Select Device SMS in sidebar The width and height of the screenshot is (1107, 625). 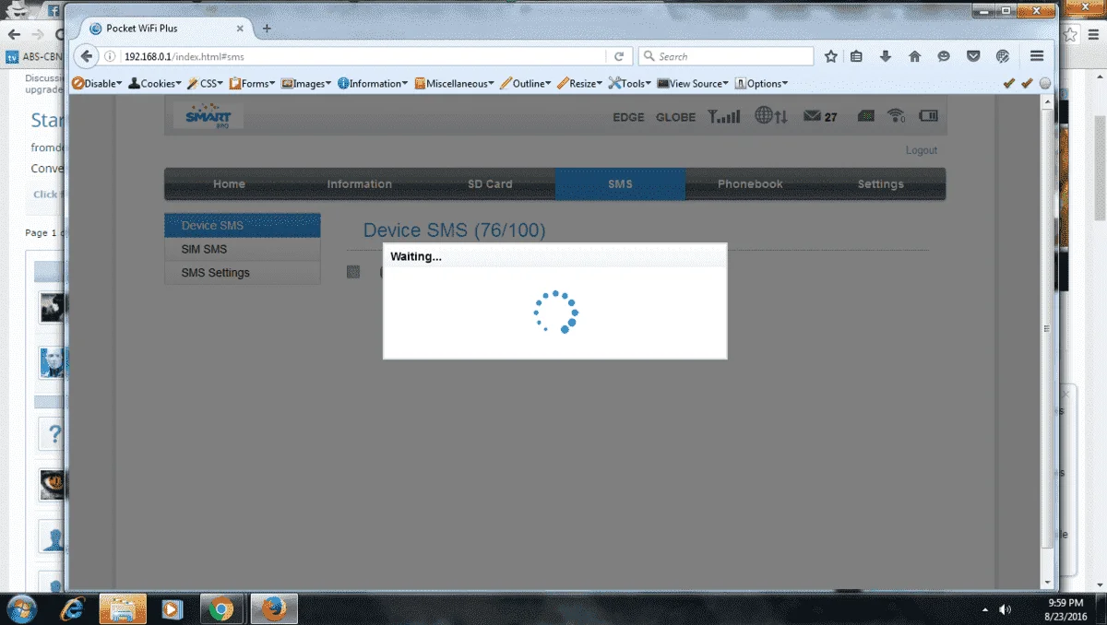click(x=243, y=225)
